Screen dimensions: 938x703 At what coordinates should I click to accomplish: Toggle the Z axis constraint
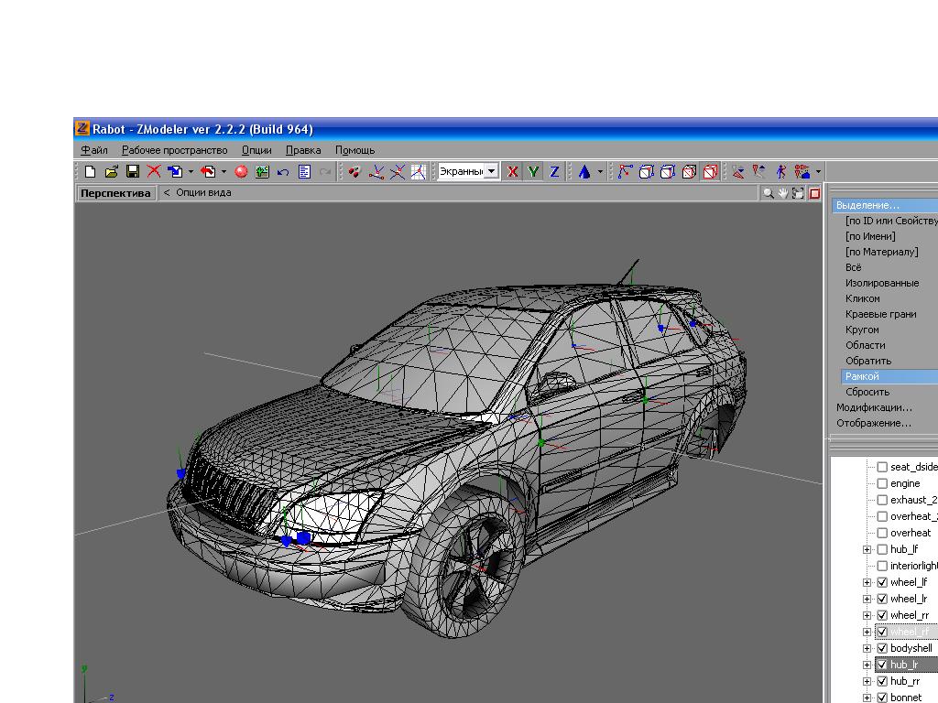click(x=554, y=172)
